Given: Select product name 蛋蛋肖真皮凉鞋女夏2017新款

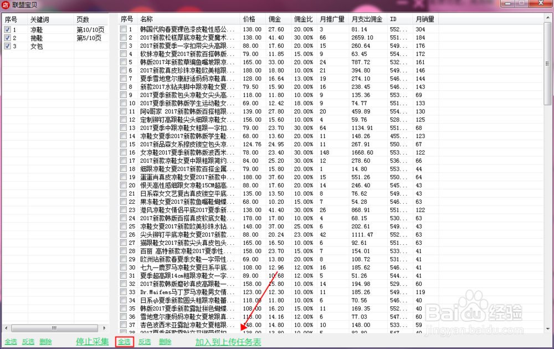Looking at the screenshot, I should (187, 177).
